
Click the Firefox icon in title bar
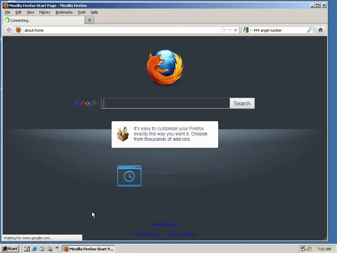point(6,5)
